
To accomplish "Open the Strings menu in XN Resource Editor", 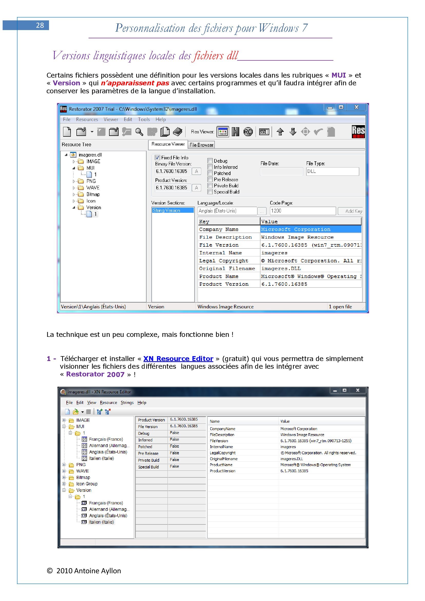I will [x=127, y=402].
